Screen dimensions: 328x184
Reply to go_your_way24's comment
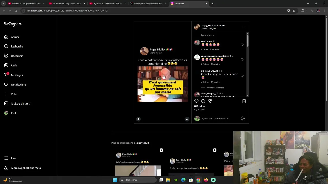coord(215,82)
